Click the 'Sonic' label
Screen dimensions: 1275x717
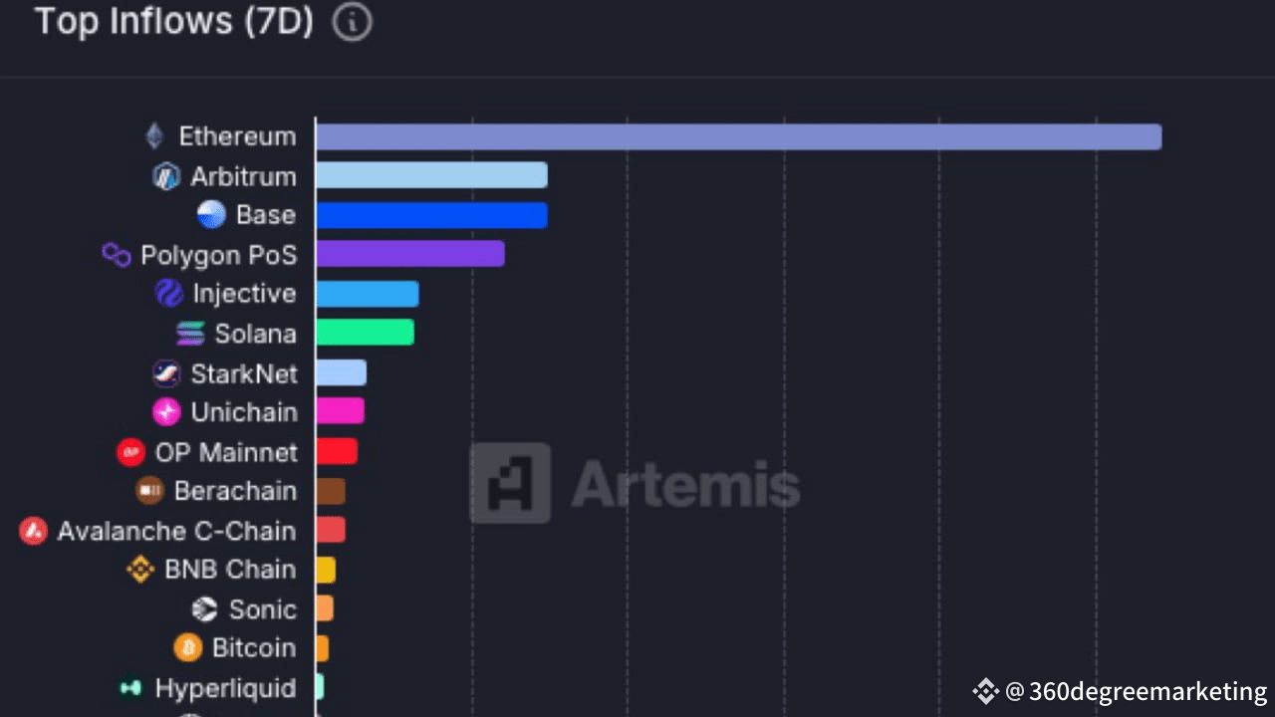tap(263, 609)
